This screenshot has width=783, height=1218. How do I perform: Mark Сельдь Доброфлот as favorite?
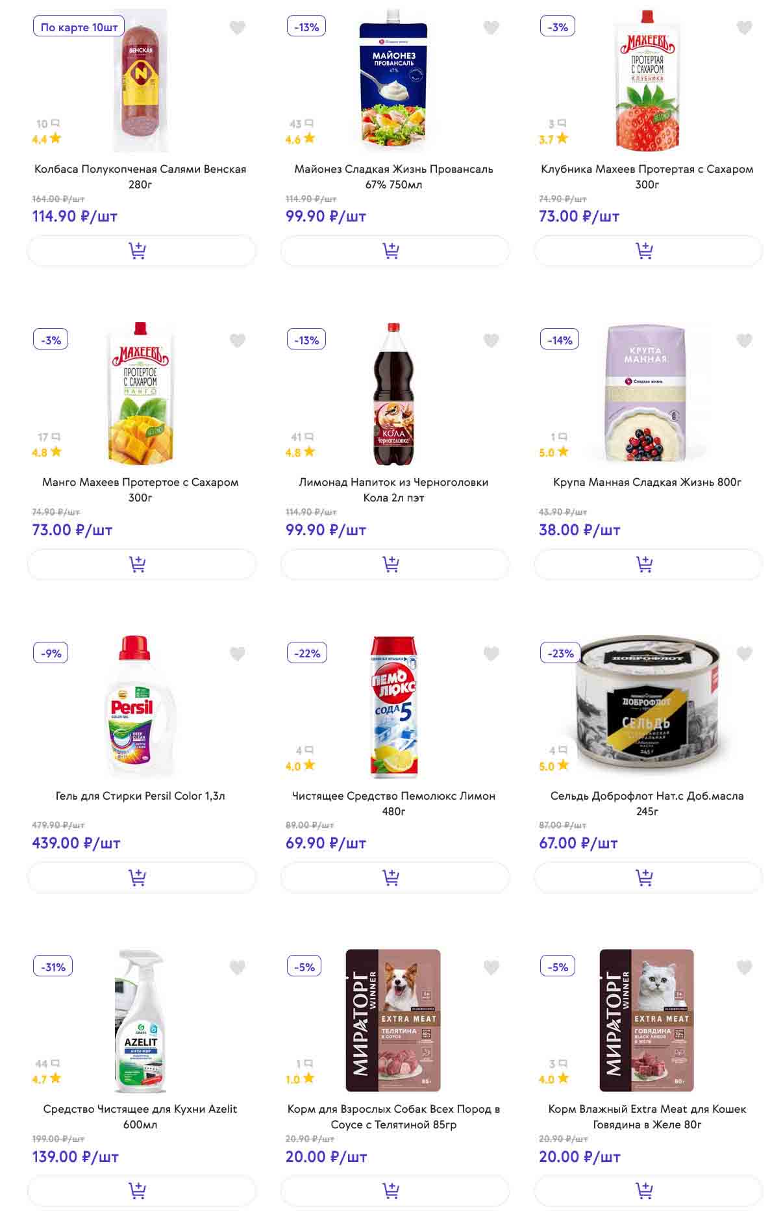tap(744, 653)
